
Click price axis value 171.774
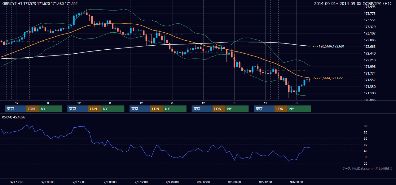(370, 73)
